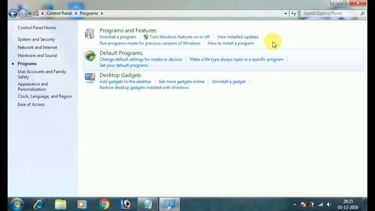Go back with the blue Back arrow
The image size is (375, 211).
click(13, 13)
